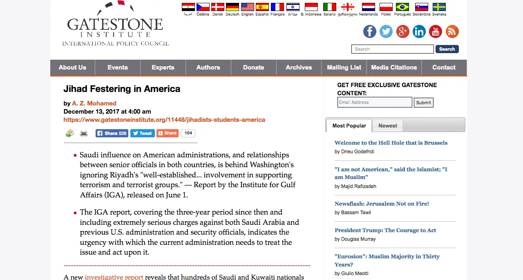The height and width of the screenshot is (280, 523).
Task: Open Gatestone Facebook page icon
Action: [x=370, y=31]
